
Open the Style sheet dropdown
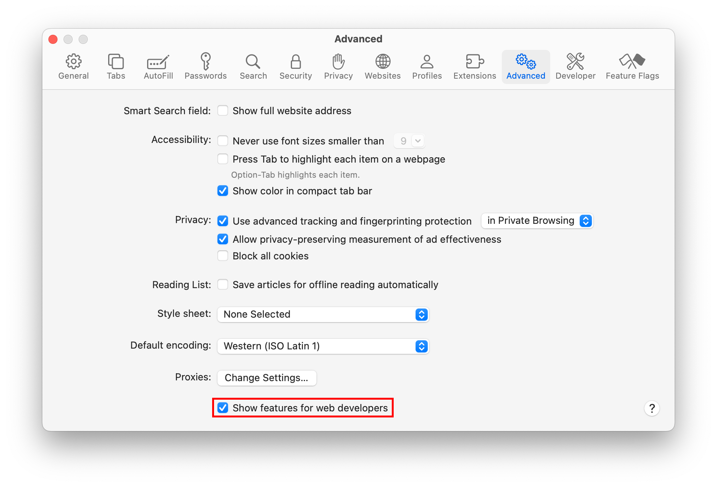(323, 314)
